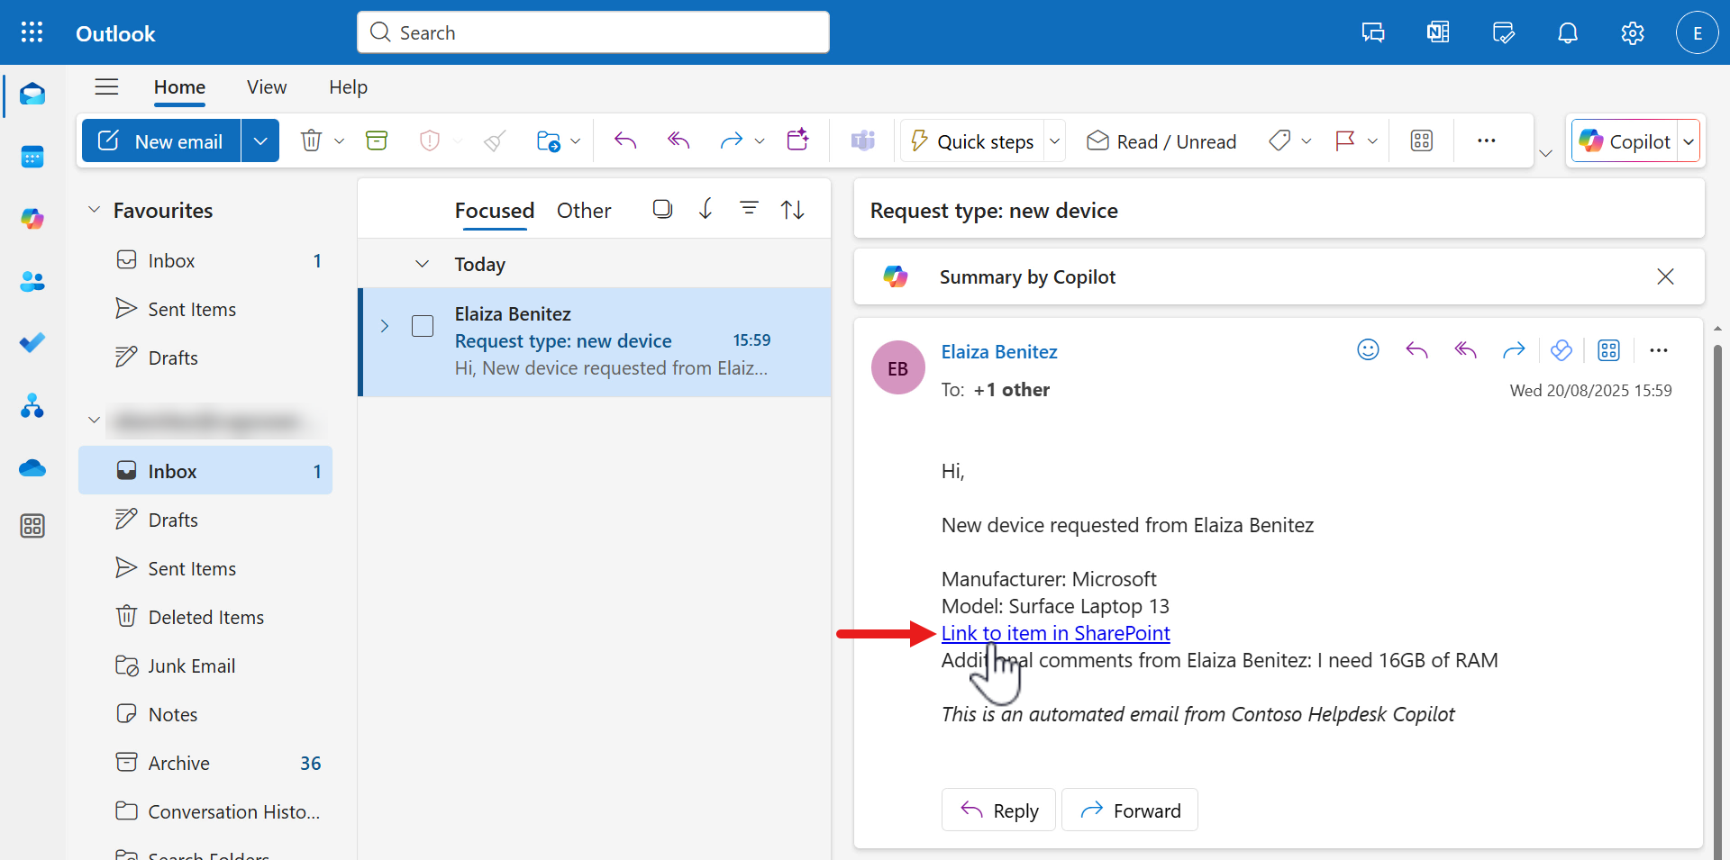This screenshot has width=1730, height=860.
Task: Open the People app in the left sidebar
Action: (32, 282)
